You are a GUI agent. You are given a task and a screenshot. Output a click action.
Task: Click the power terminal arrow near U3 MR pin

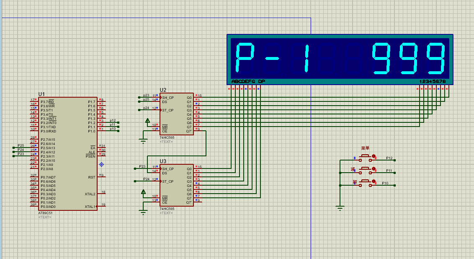coord(143,192)
